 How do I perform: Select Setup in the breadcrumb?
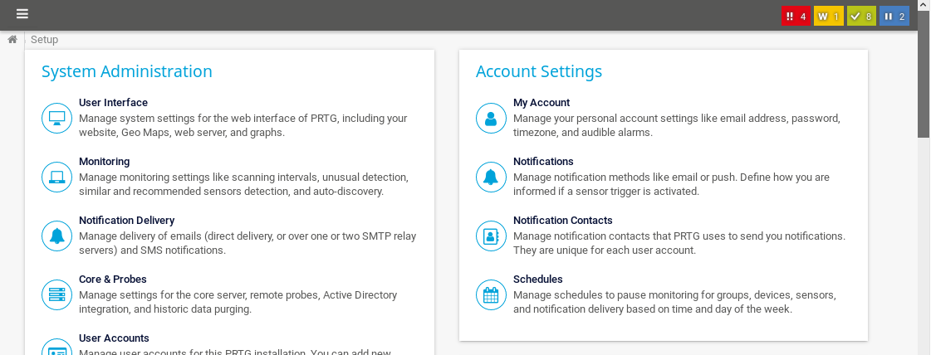(44, 39)
